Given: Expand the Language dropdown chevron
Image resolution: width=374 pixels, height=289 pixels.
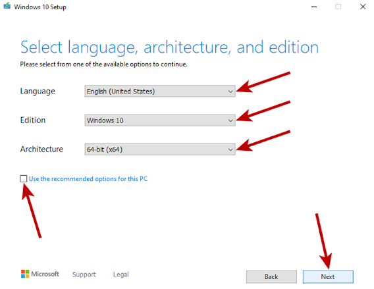Looking at the screenshot, I should pos(230,92).
